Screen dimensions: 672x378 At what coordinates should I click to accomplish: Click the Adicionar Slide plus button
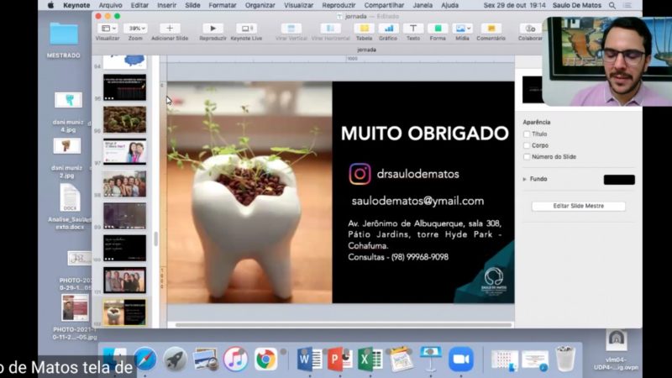(x=170, y=29)
